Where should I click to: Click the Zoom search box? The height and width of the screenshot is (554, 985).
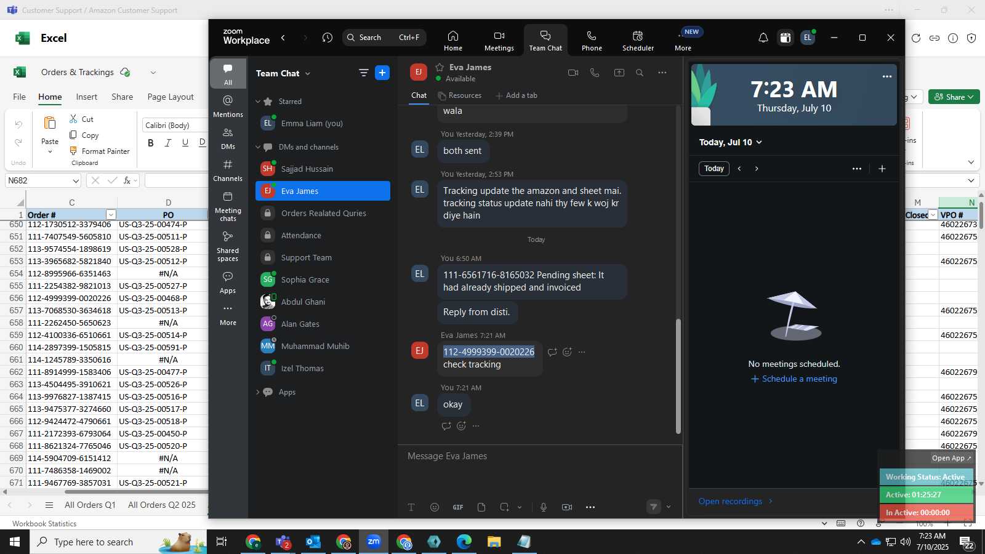pos(384,38)
